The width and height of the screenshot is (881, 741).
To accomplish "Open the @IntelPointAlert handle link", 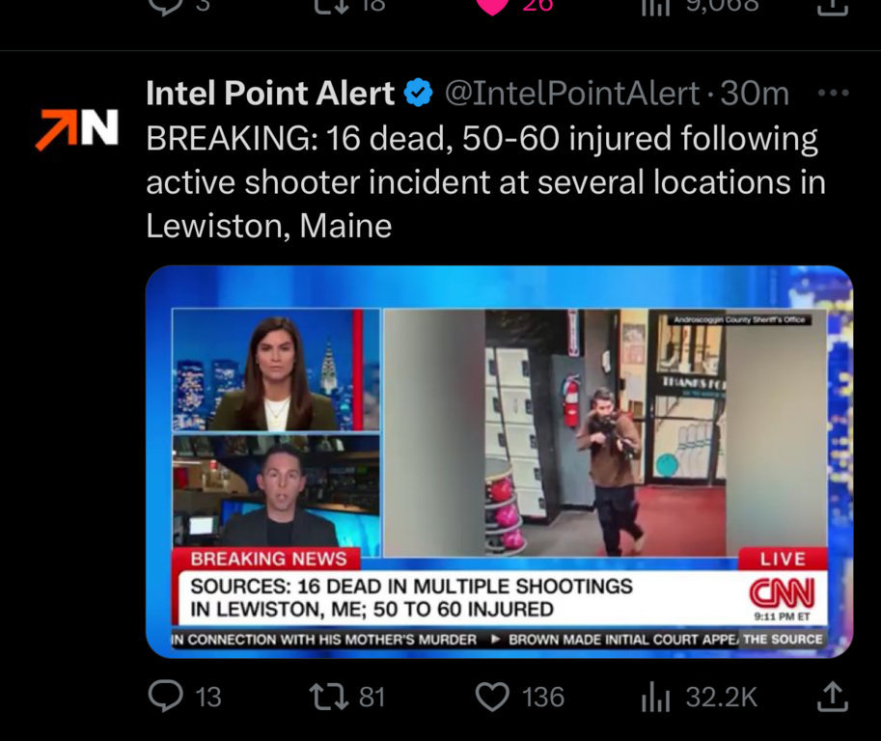I will tap(572, 94).
